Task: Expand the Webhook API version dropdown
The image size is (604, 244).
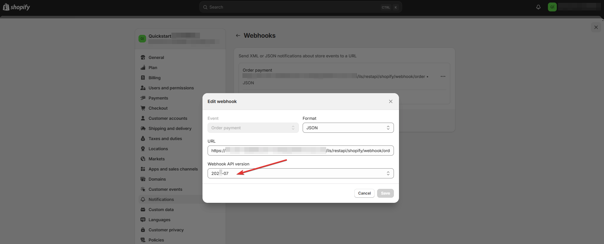Action: coord(300,173)
